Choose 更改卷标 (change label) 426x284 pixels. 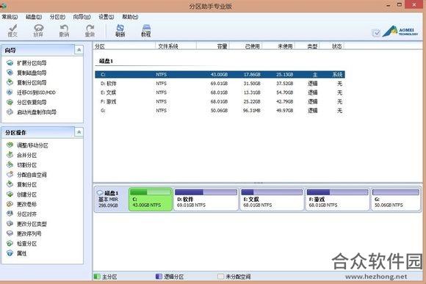[22, 204]
